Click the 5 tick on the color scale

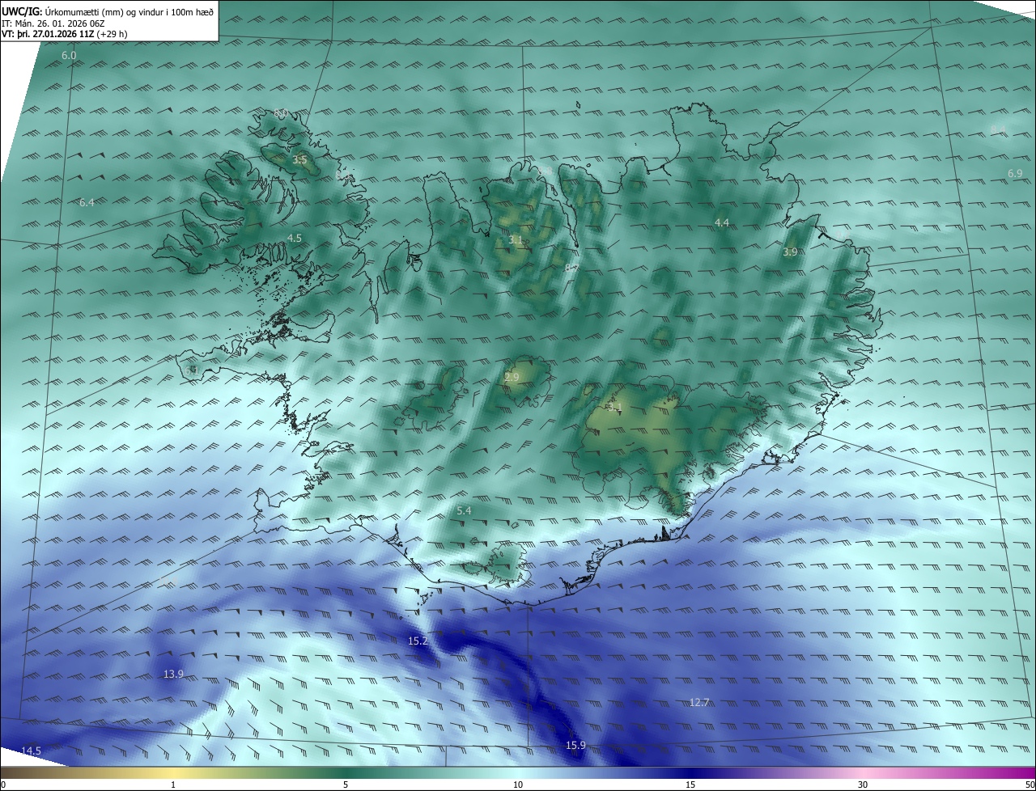[346, 785]
